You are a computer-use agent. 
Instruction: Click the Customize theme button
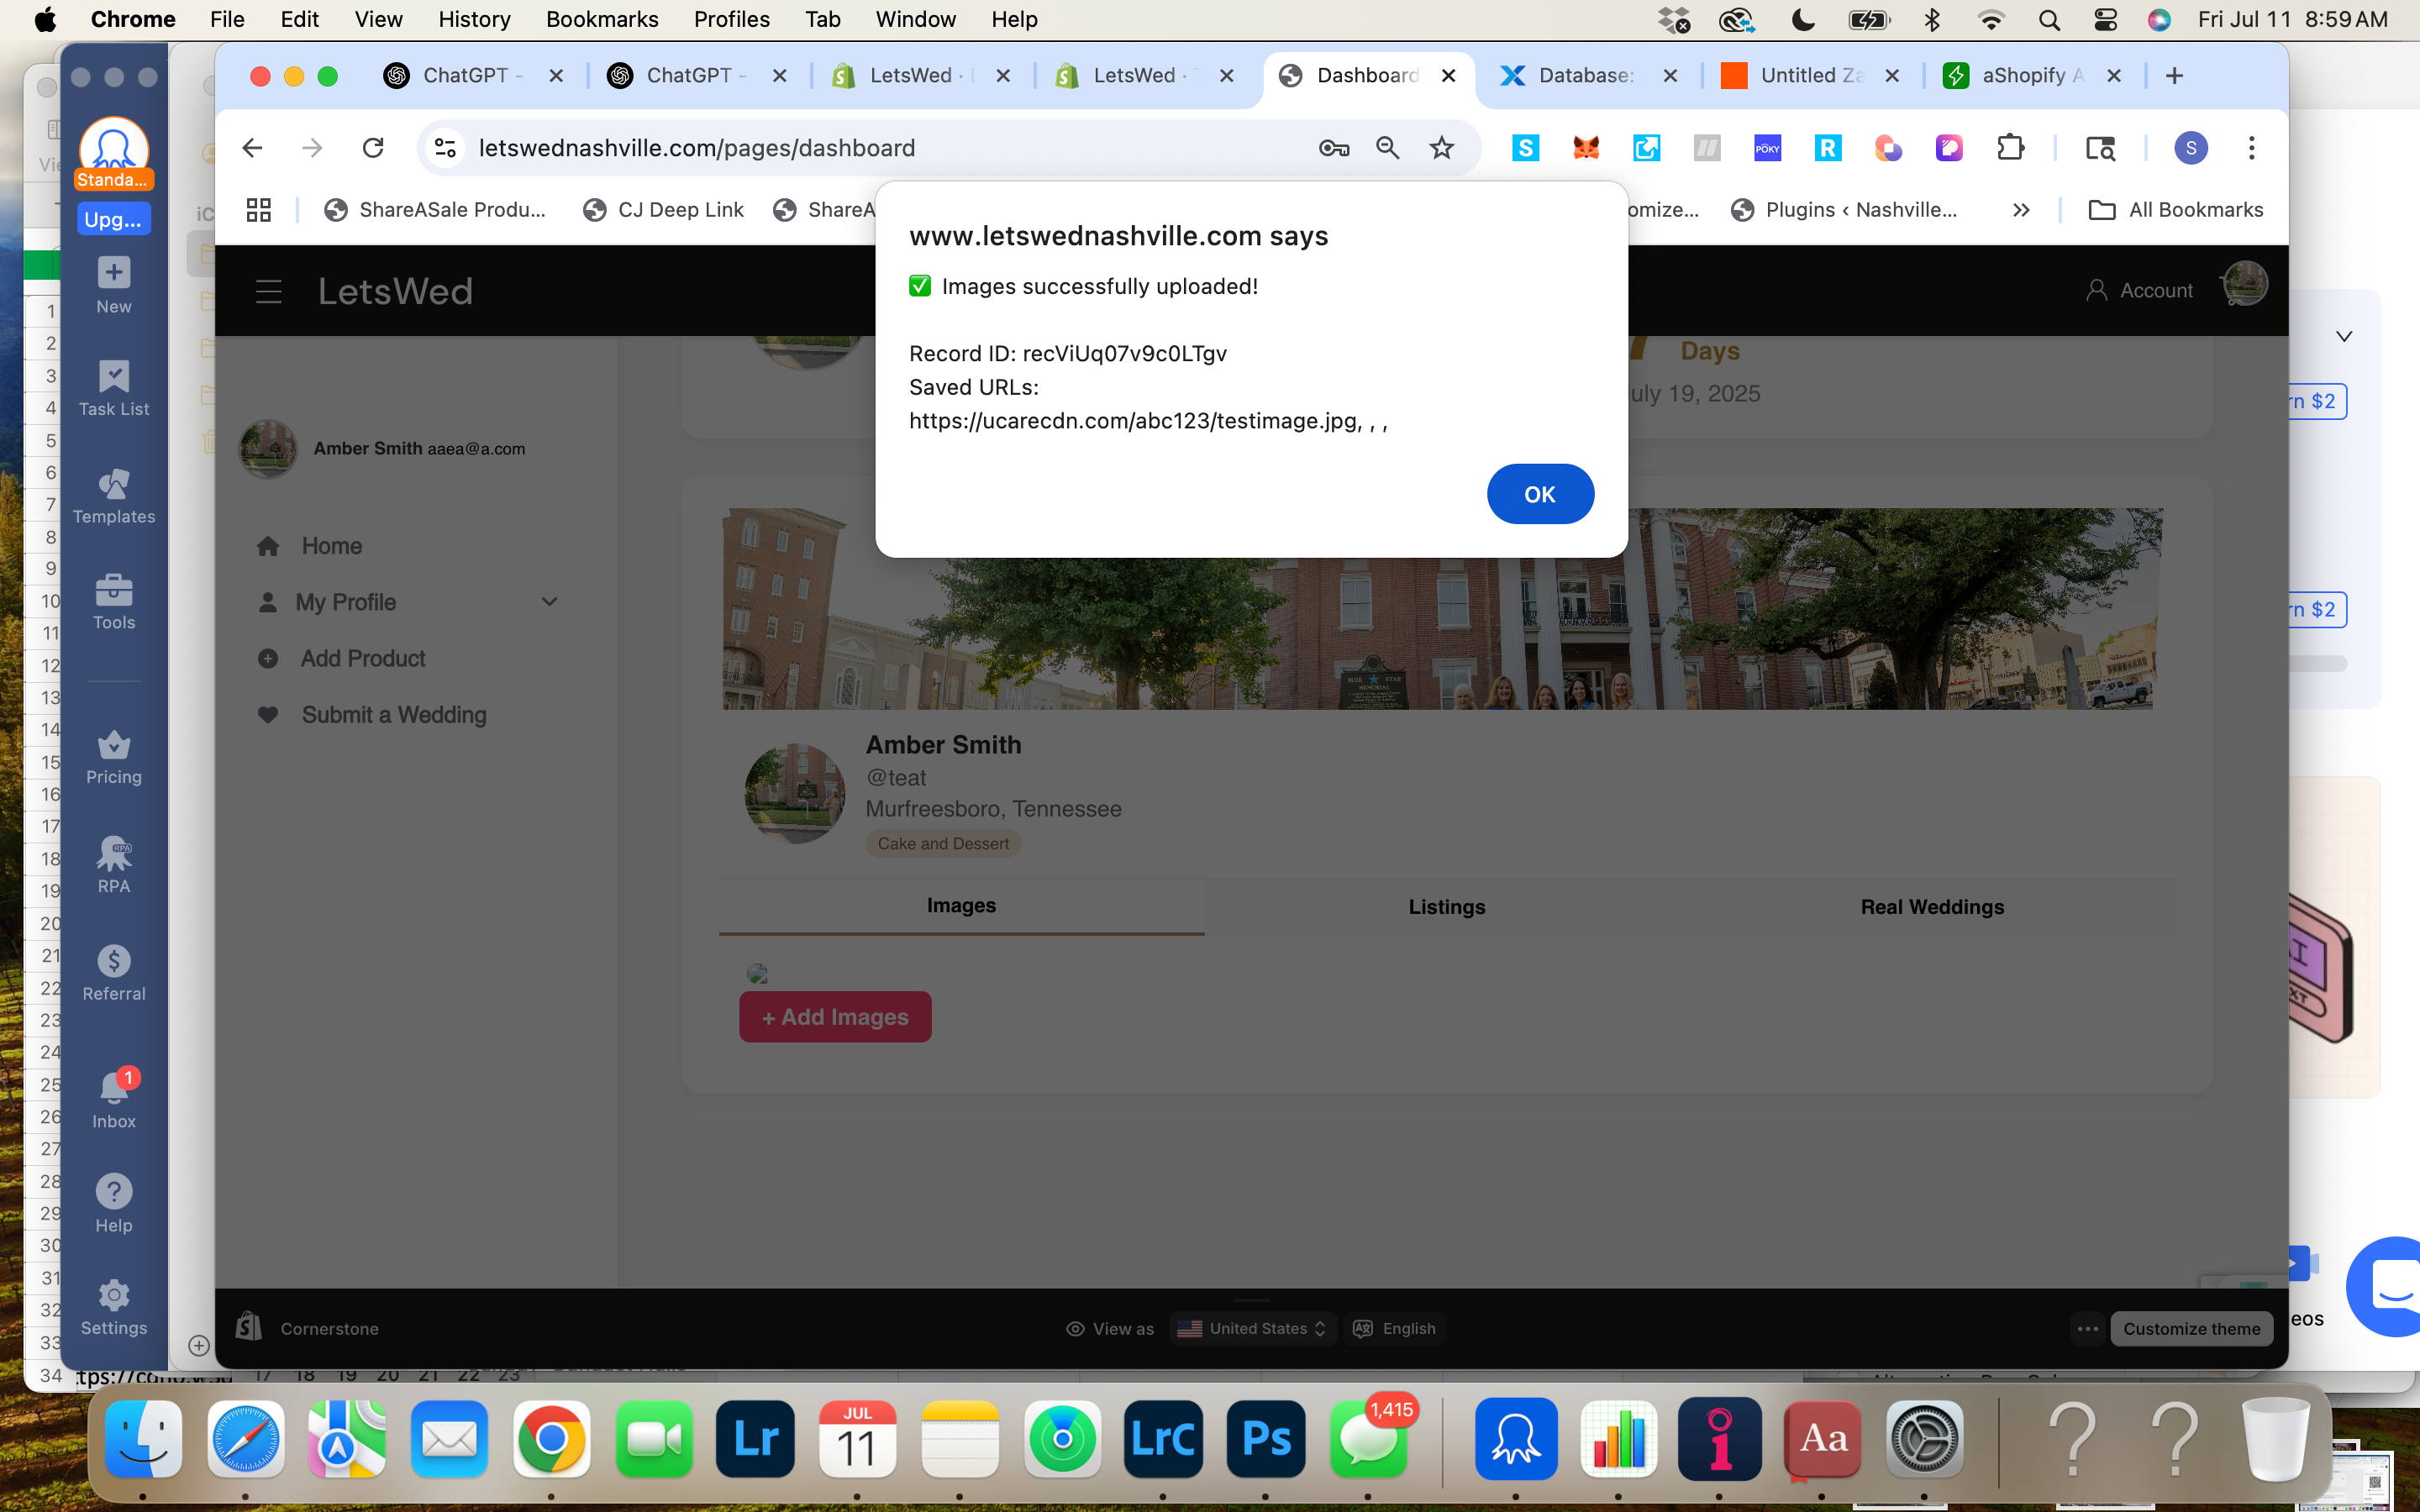(x=2191, y=1328)
